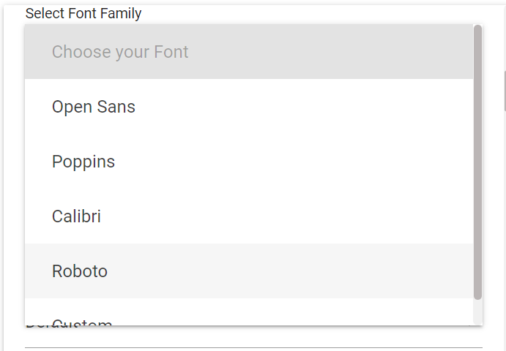Click the partially visible Custom option
Viewport: 506px width, 351px height.
coord(82,320)
